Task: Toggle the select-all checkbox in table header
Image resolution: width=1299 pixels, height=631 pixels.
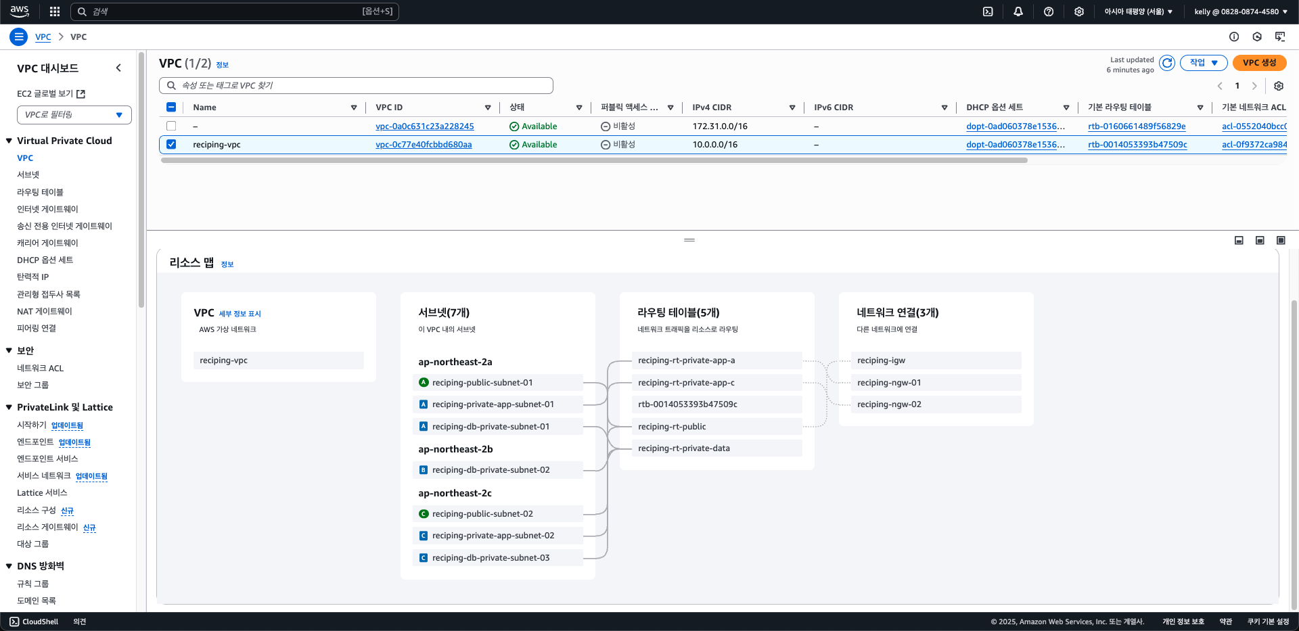Action: point(171,107)
